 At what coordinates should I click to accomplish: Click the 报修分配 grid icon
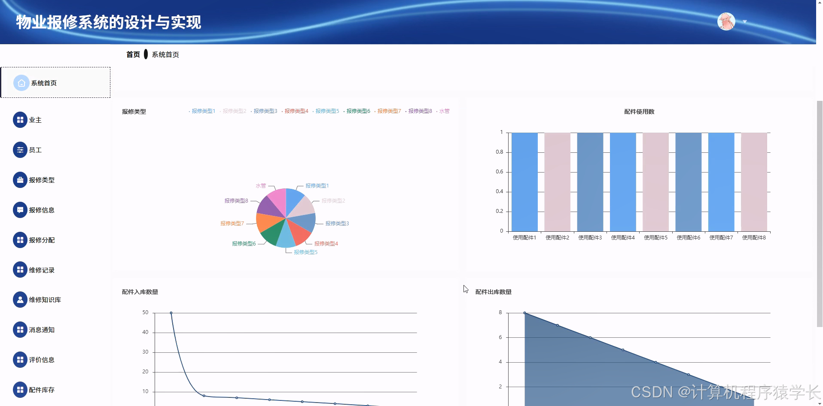click(x=20, y=240)
